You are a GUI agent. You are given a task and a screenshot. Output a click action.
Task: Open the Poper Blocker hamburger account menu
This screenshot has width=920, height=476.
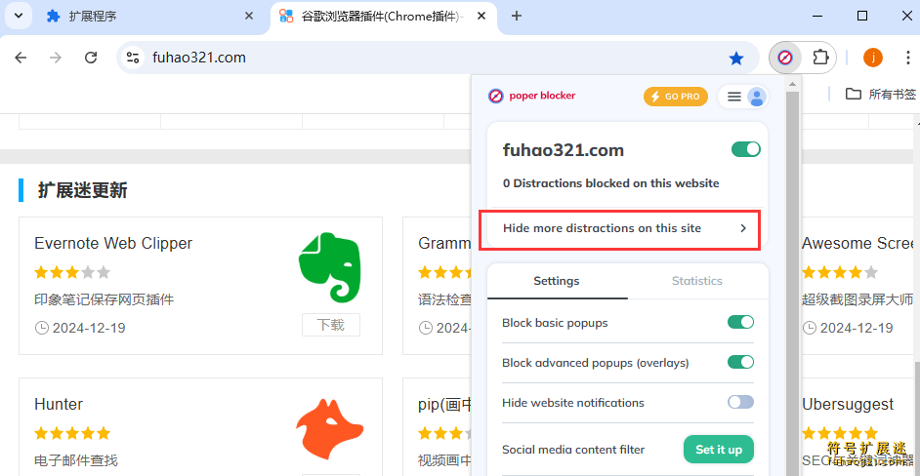[x=743, y=97]
